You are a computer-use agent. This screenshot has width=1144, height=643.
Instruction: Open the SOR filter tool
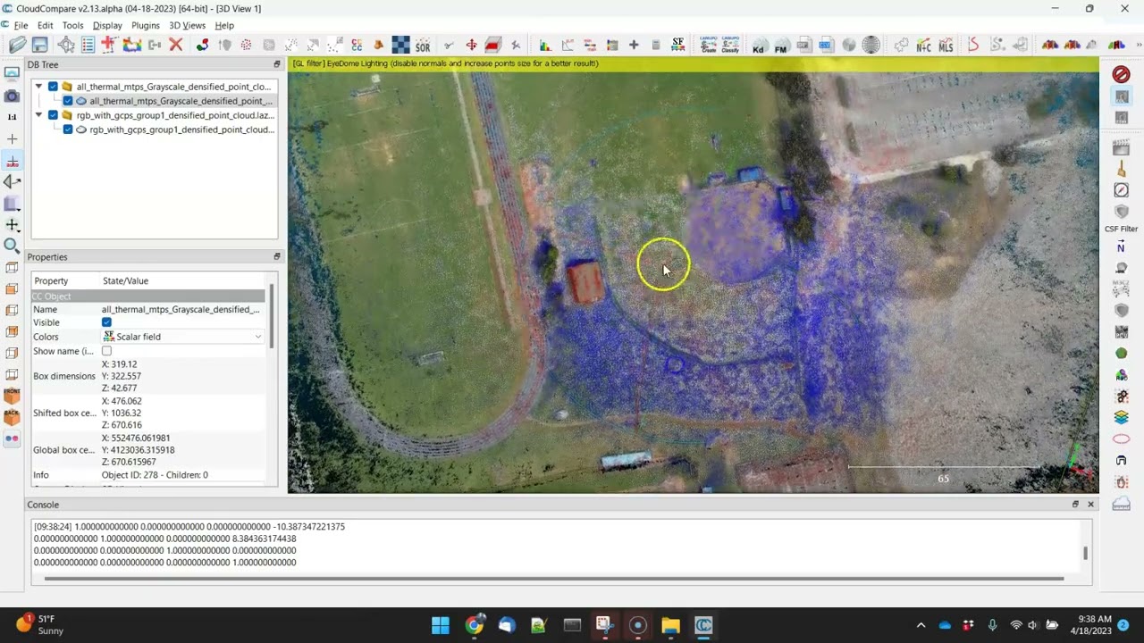(x=423, y=45)
